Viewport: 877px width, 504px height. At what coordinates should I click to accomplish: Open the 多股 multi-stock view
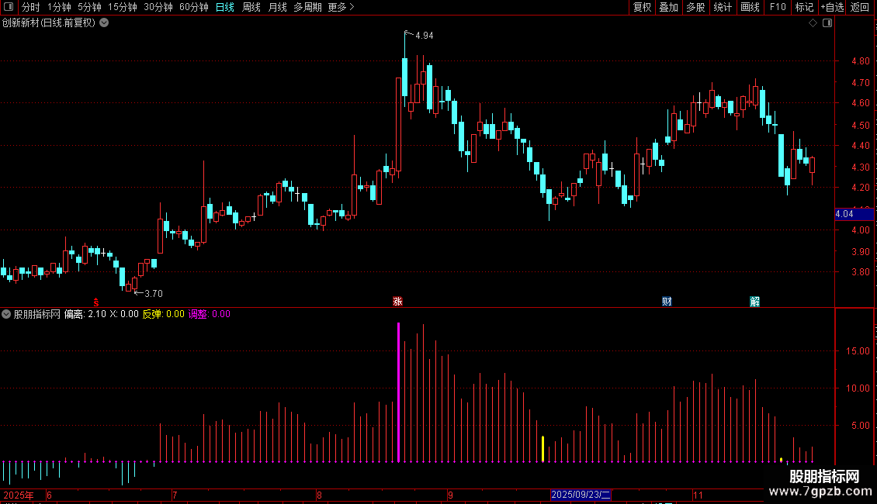click(695, 7)
